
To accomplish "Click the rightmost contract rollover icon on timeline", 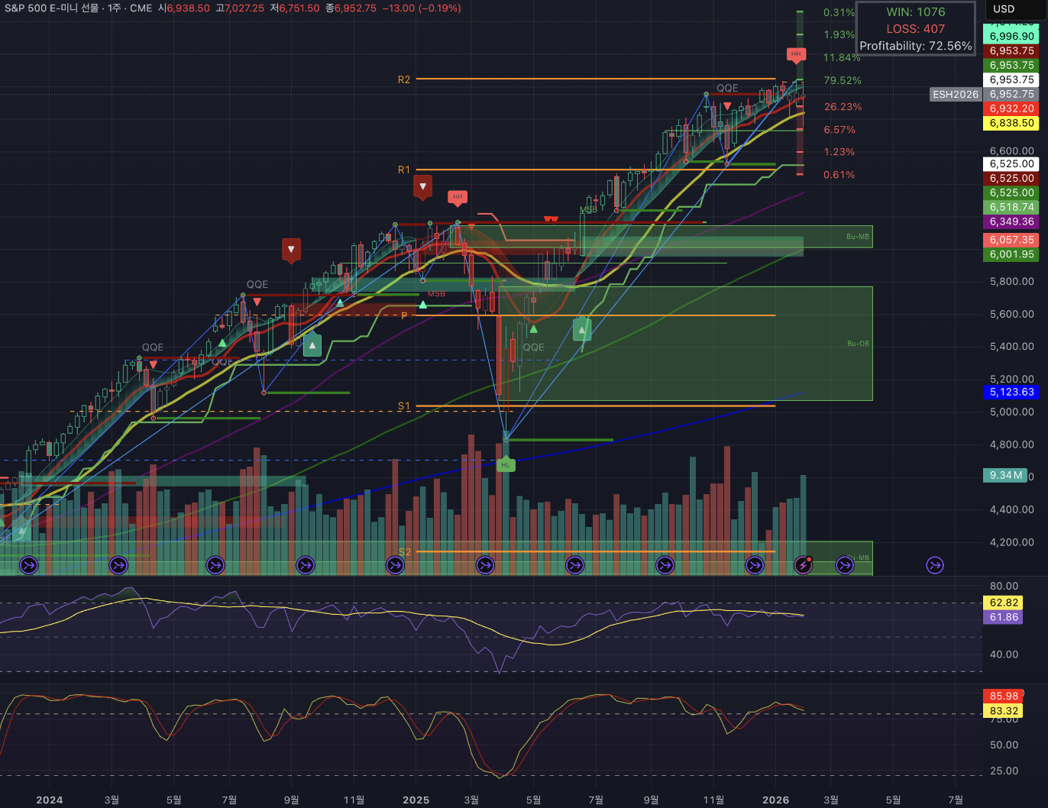I will point(935,565).
